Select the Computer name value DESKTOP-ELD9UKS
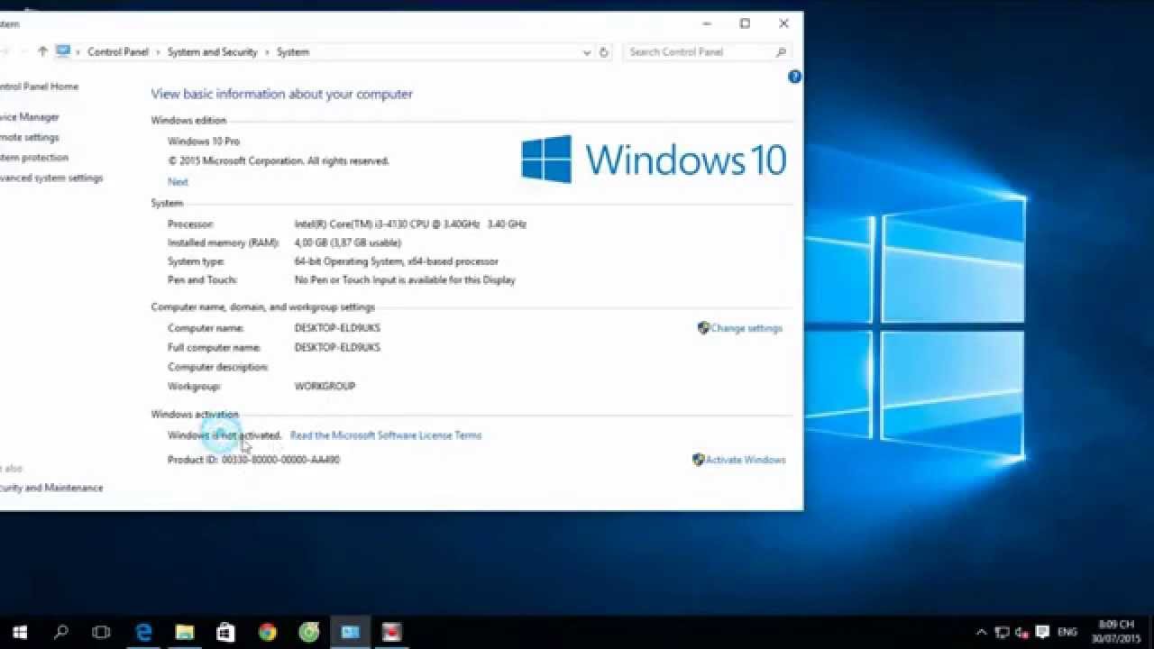1154x649 pixels. [337, 328]
